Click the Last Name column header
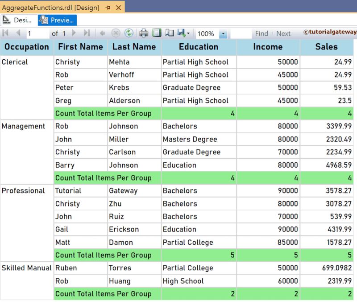The width and height of the screenshot is (357, 302). (x=134, y=47)
